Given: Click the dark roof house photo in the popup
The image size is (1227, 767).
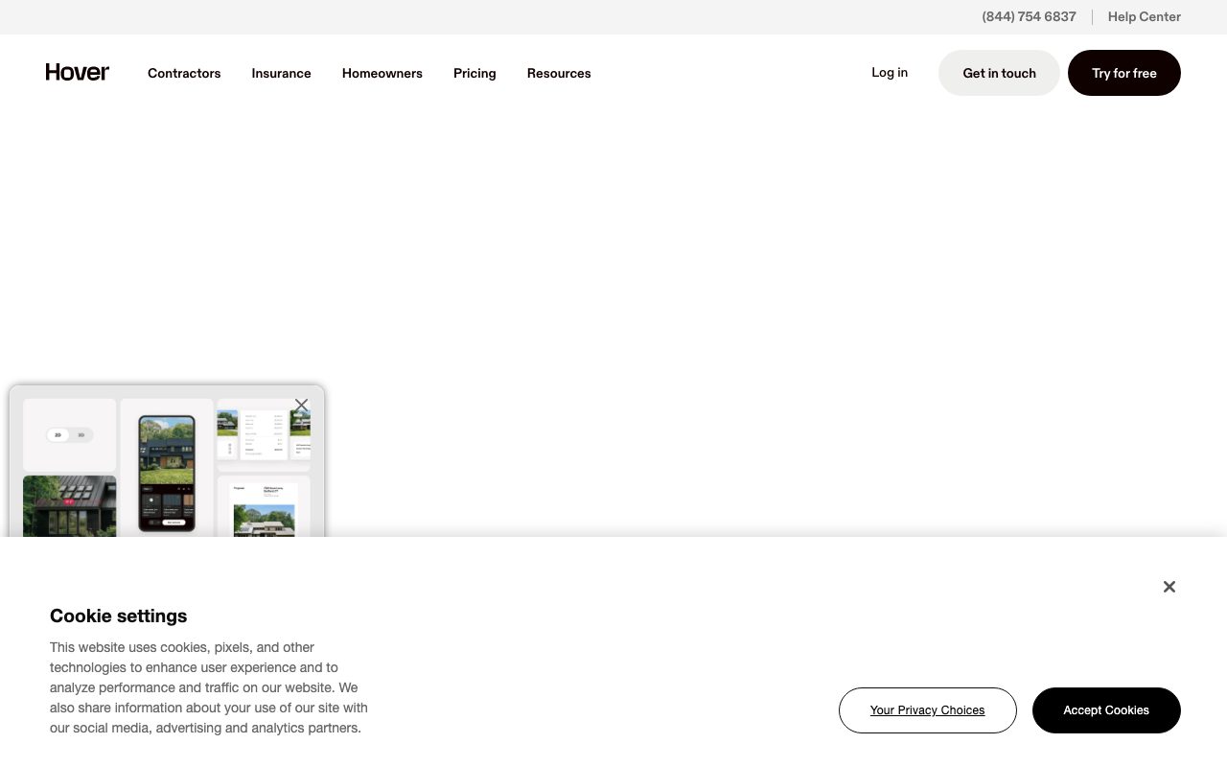Looking at the screenshot, I should coord(69,506).
